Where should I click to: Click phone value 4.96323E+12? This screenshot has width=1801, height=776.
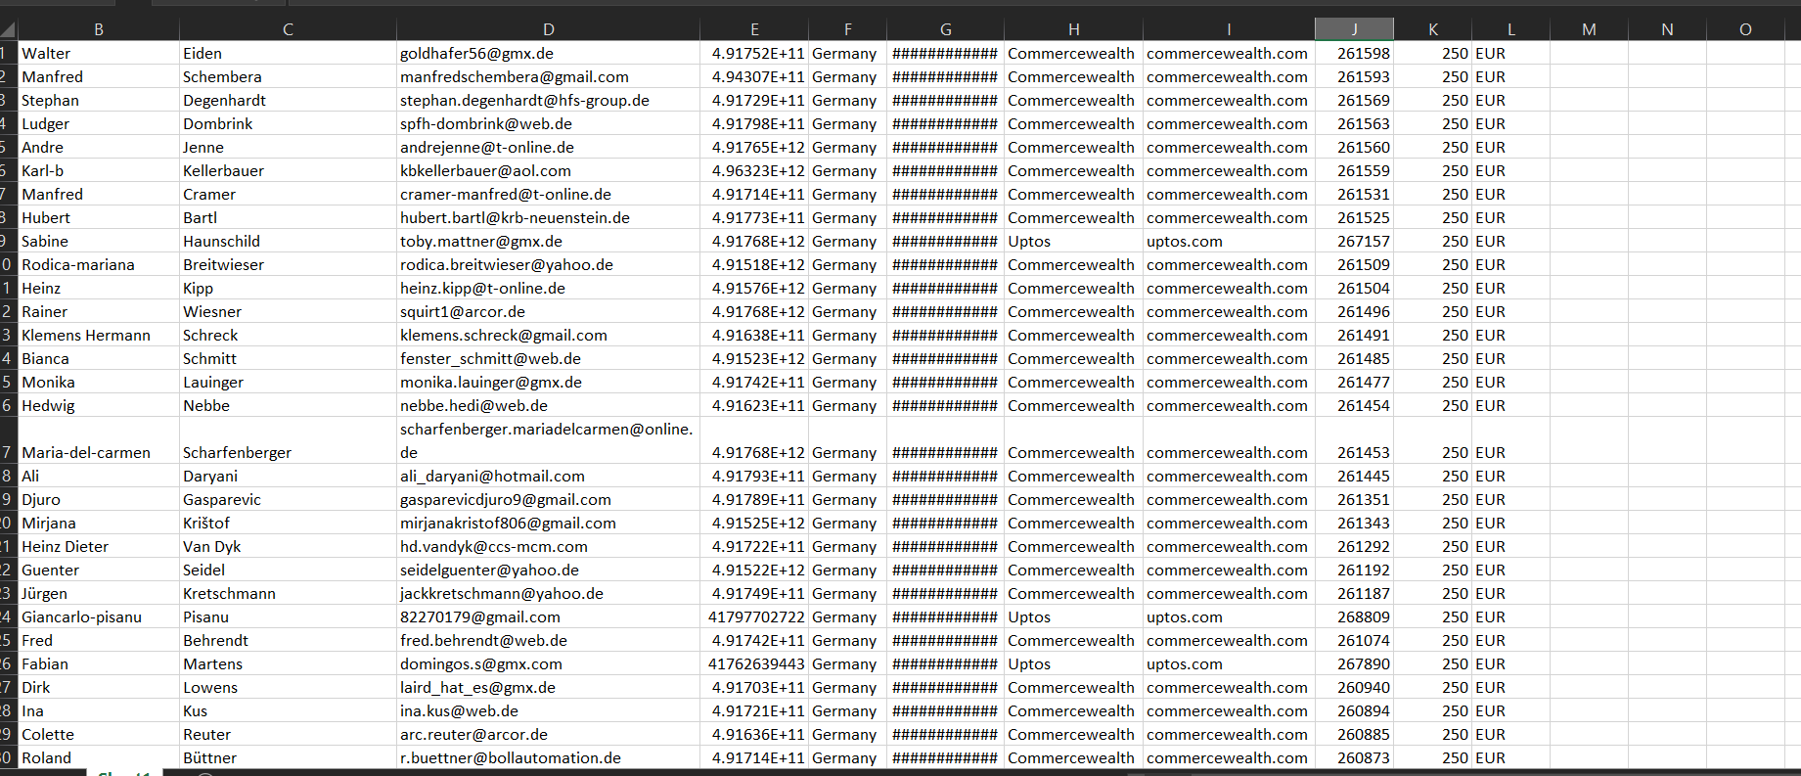pos(754,170)
